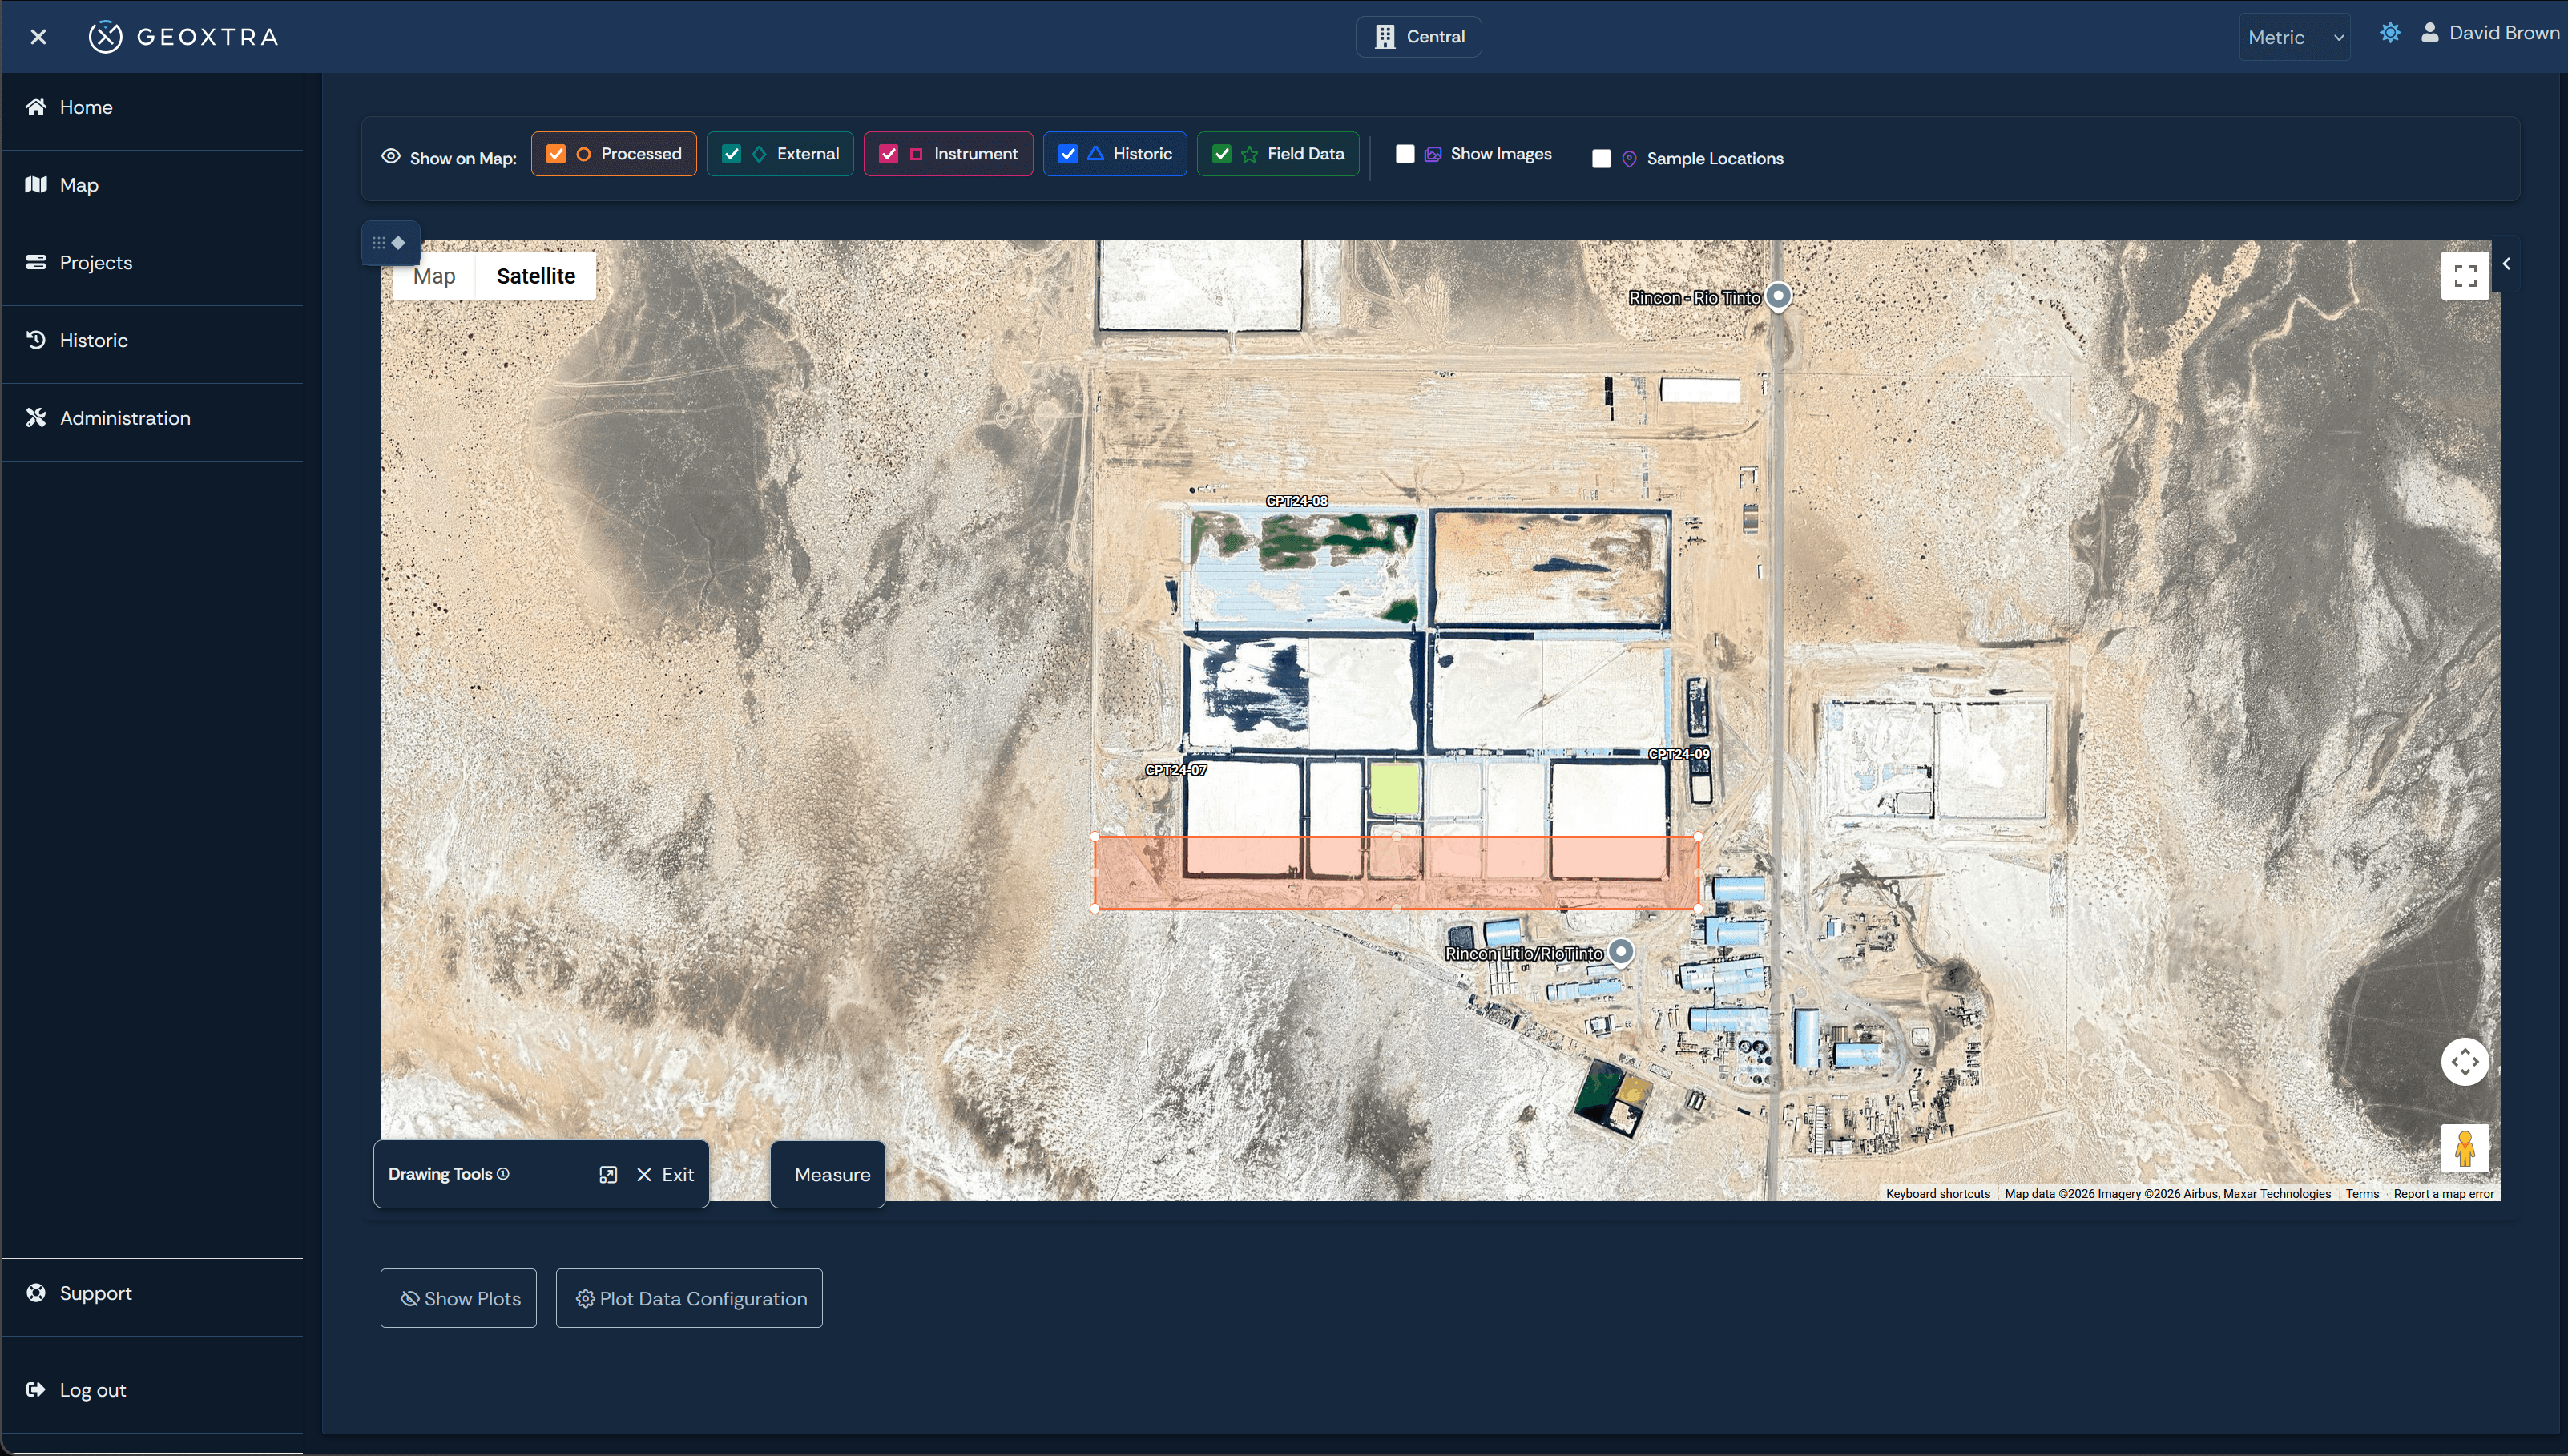The width and height of the screenshot is (2568, 1456).
Task: Activate Street View via the pegman icon
Action: pos(2465,1148)
